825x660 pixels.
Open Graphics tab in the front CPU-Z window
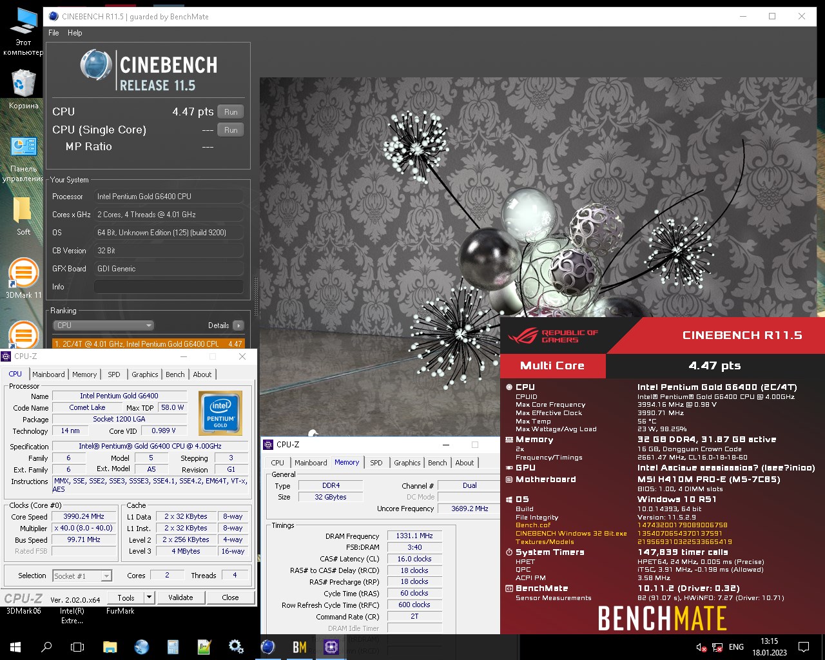point(145,374)
